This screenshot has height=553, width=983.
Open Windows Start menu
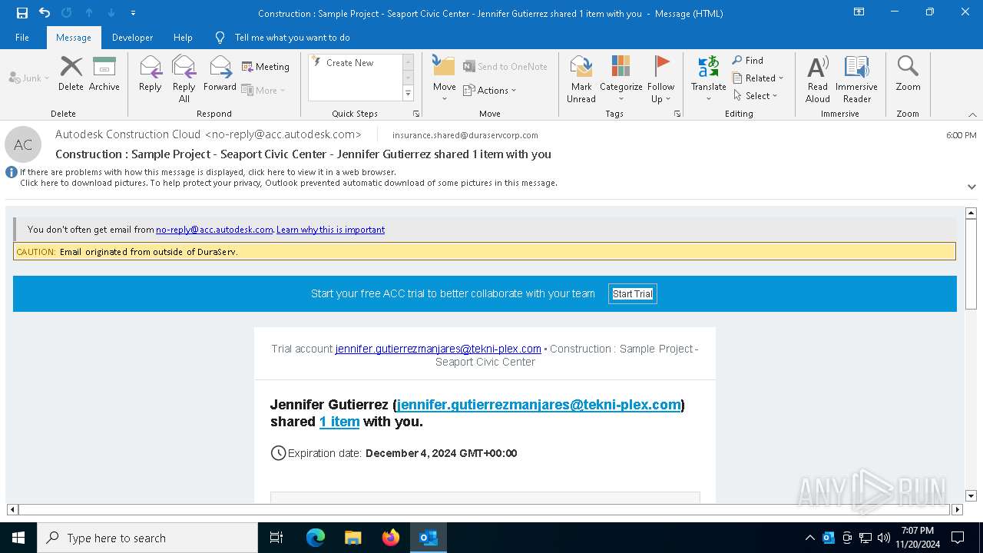pyautogui.click(x=18, y=538)
